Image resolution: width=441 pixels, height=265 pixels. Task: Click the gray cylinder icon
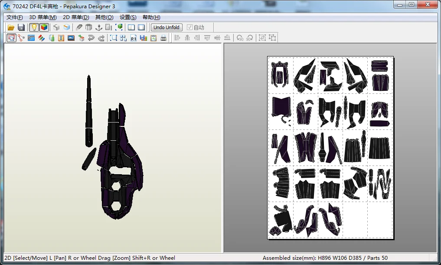pos(89,27)
